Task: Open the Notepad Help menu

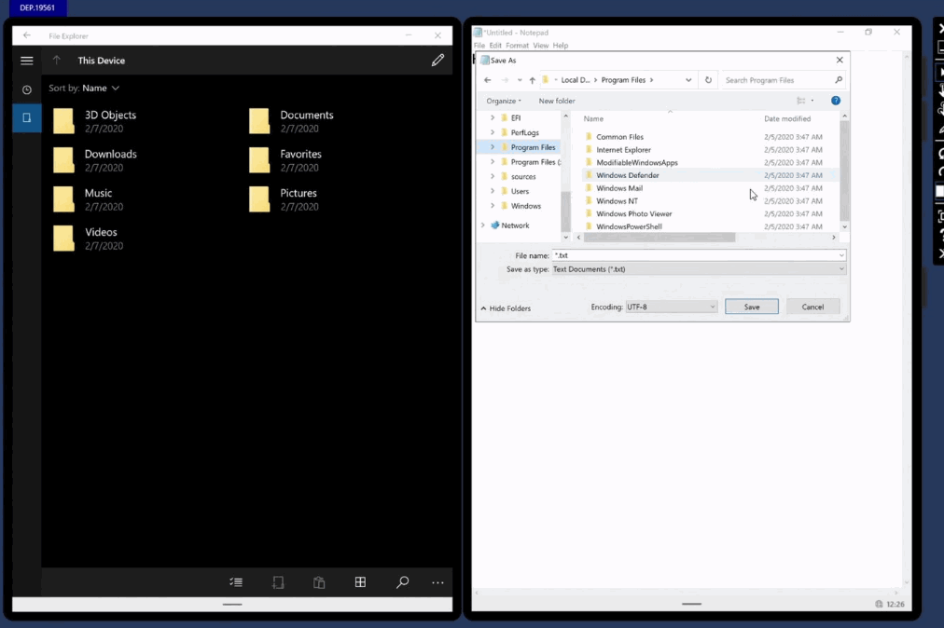Action: 561,46
